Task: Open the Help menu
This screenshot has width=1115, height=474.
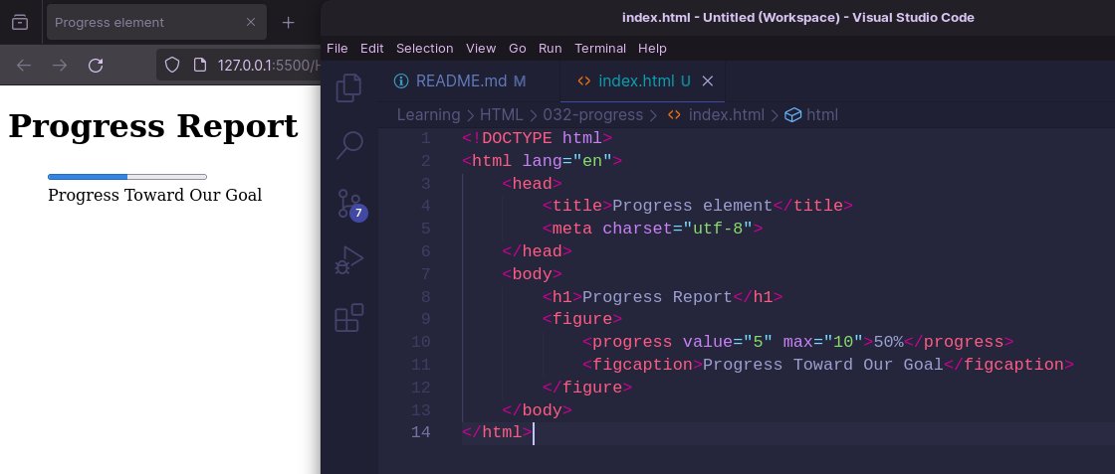Action: pos(652,49)
